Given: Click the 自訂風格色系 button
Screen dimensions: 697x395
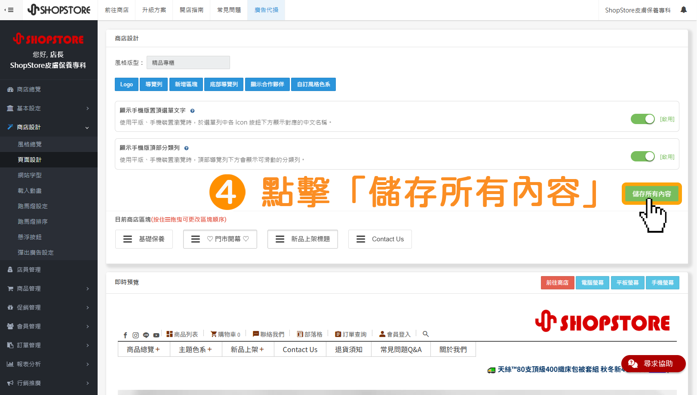Looking at the screenshot, I should tap(313, 84).
